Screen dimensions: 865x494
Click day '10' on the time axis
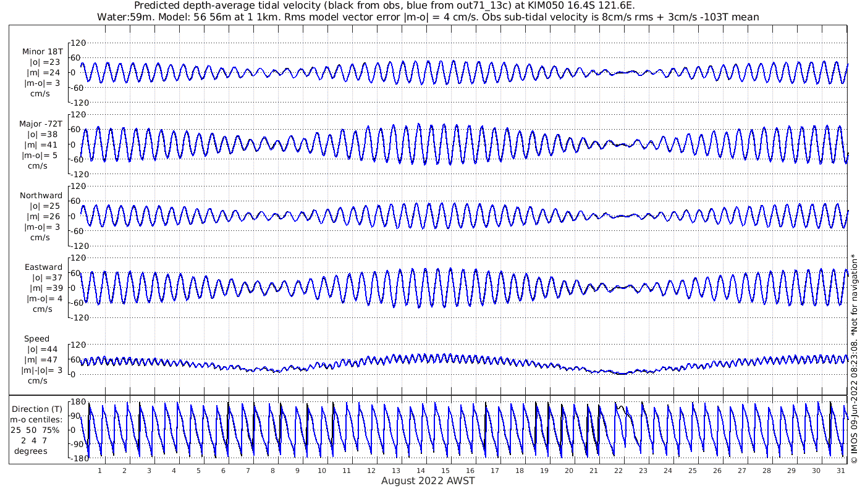[321, 471]
